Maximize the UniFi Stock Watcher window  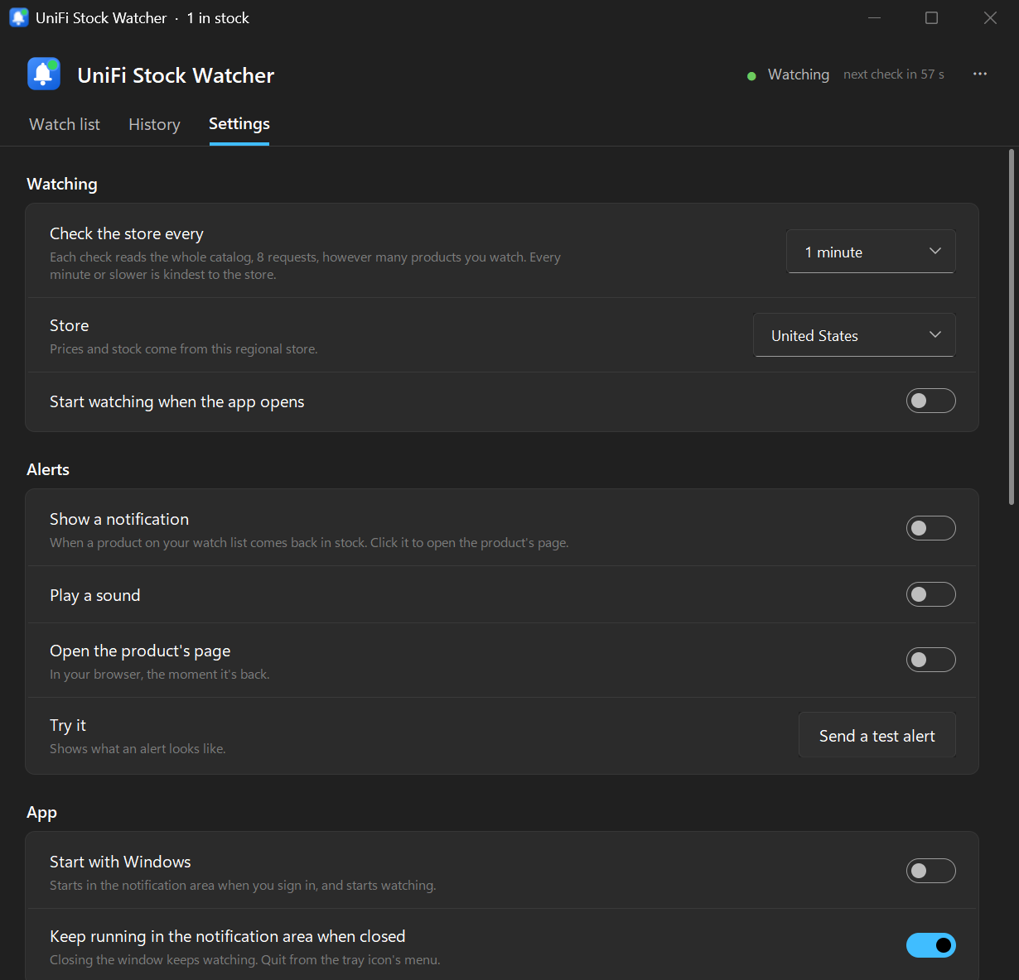point(931,17)
